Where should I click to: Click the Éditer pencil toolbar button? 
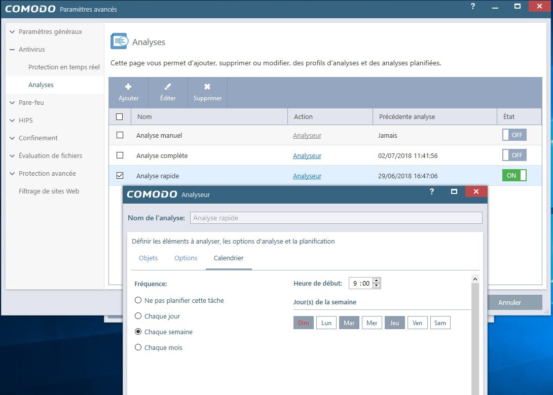click(x=168, y=92)
